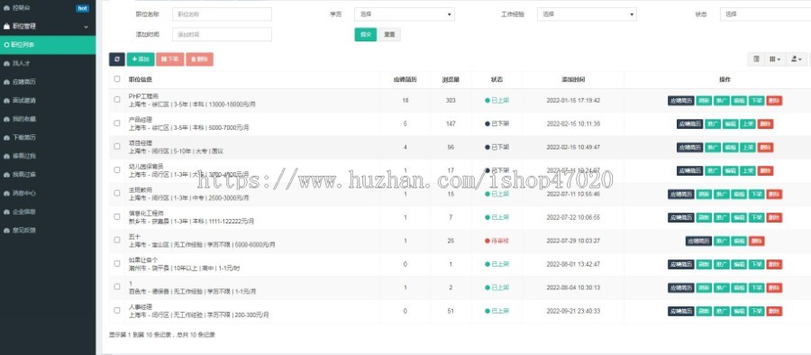Click the view count 303
The height and width of the screenshot is (355, 811).
(451, 100)
